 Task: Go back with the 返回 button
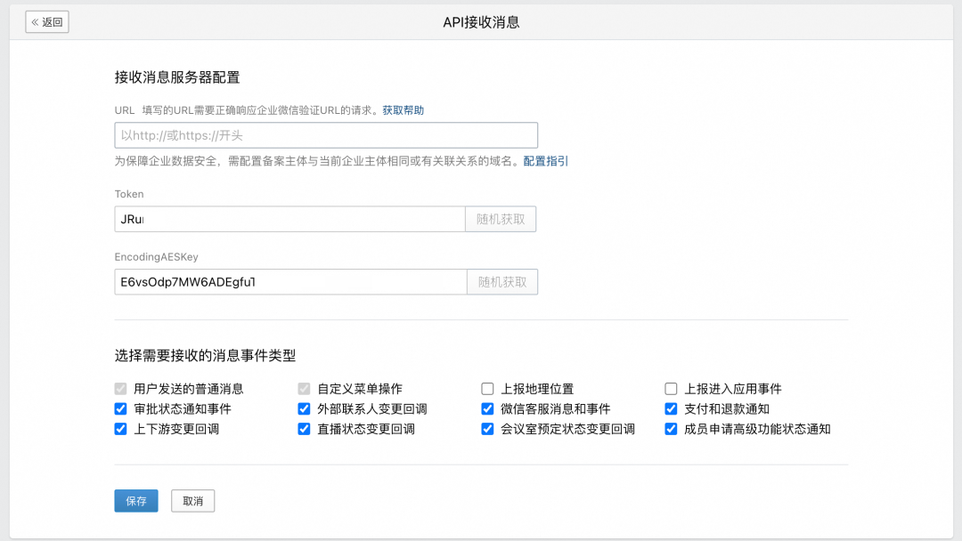click(x=47, y=22)
